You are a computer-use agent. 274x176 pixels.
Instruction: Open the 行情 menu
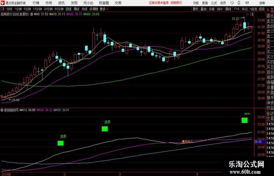click(36, 3)
